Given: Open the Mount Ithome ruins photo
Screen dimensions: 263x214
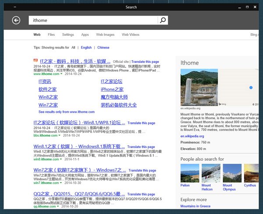Looking at the screenshot, I should pos(199,87).
